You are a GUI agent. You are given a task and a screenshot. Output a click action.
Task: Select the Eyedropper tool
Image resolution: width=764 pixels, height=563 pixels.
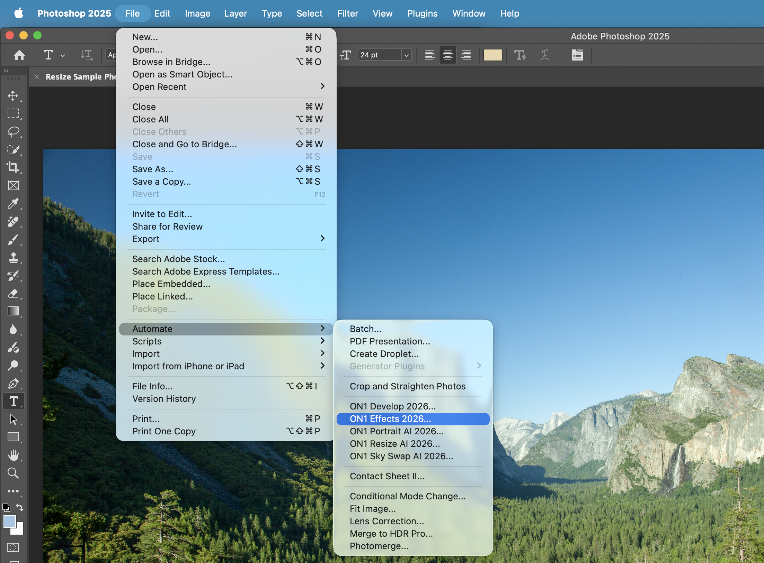(13, 203)
